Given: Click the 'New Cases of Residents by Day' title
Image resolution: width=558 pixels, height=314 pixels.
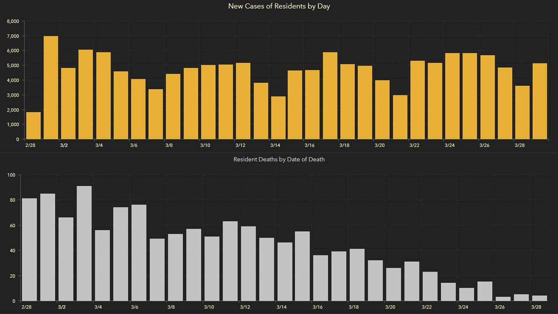Looking at the screenshot, I should pyautogui.click(x=279, y=6).
